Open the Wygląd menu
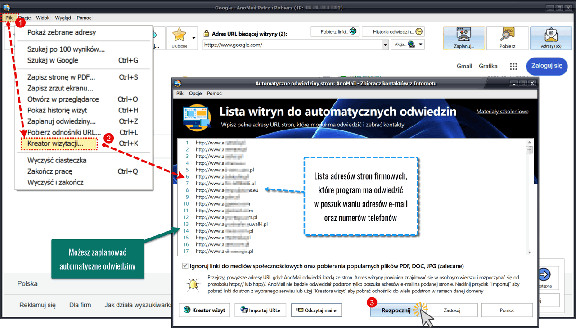The height and width of the screenshot is (328, 576). click(63, 18)
